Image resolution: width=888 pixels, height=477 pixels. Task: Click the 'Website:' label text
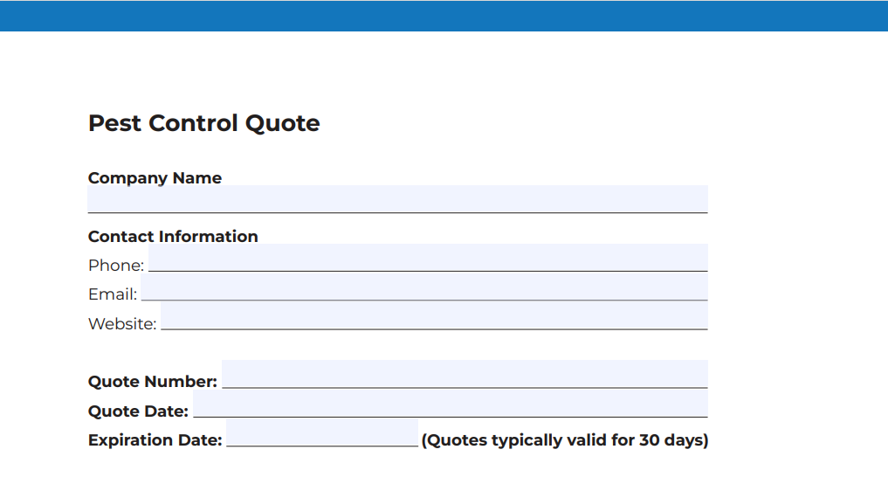[122, 323]
